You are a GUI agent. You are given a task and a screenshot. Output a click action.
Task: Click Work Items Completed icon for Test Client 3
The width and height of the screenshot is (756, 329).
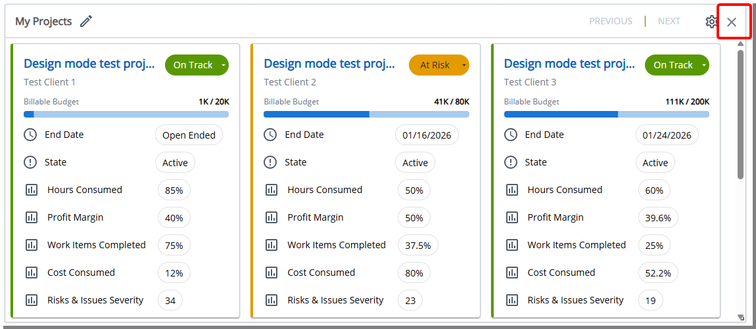(511, 245)
